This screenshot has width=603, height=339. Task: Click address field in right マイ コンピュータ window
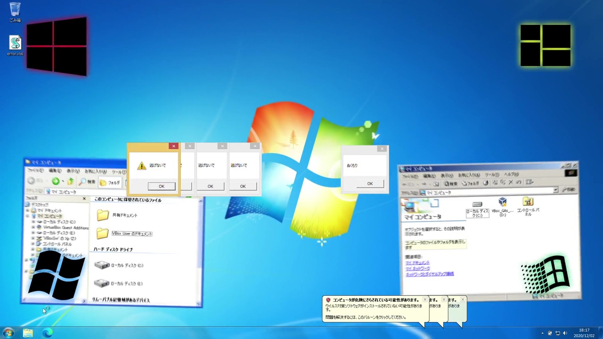[x=489, y=192]
